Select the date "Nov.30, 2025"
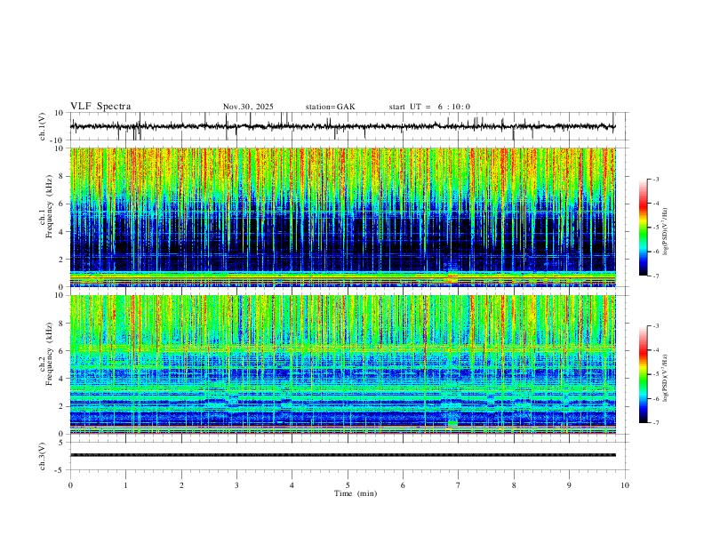The width and height of the screenshot is (704, 544). [x=248, y=107]
